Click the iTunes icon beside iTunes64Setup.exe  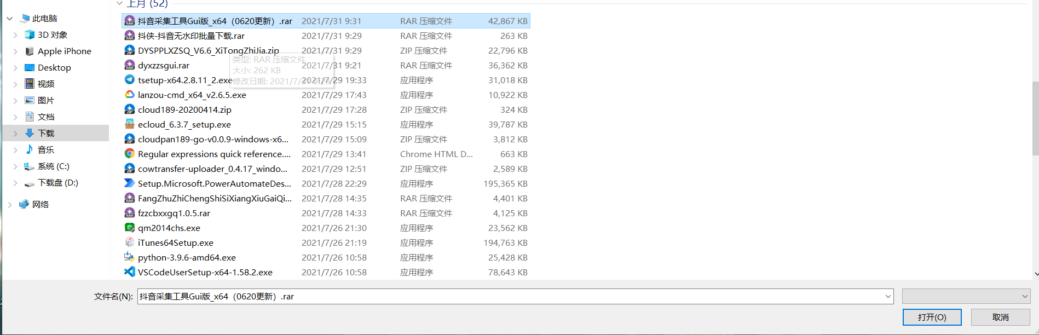tap(129, 242)
